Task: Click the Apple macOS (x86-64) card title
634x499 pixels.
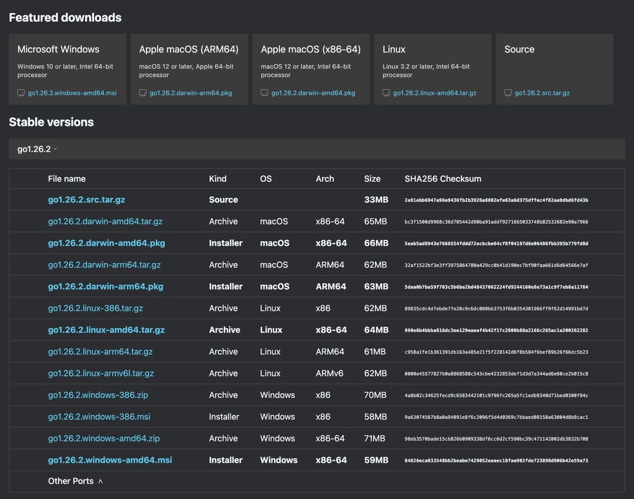Action: coord(311,49)
